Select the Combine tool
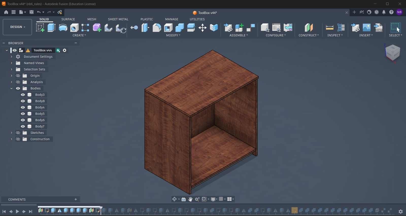 pyautogui.click(x=180, y=28)
